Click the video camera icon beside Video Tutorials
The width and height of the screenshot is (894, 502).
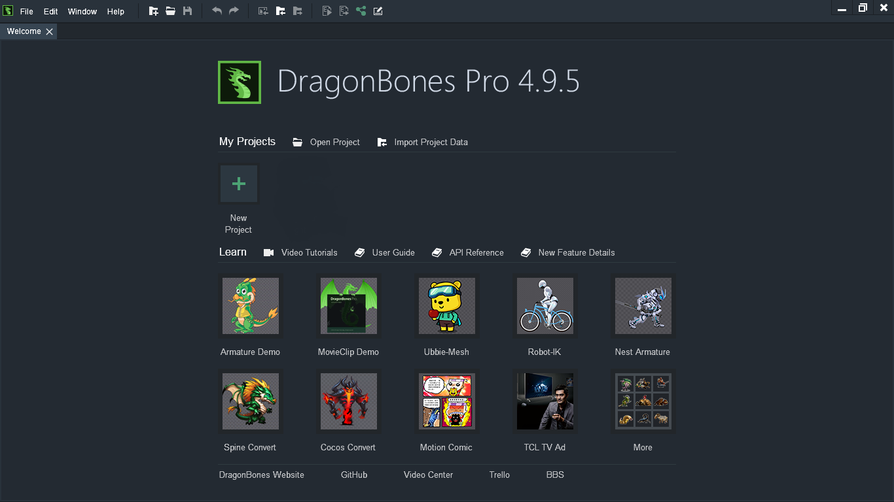(x=269, y=252)
